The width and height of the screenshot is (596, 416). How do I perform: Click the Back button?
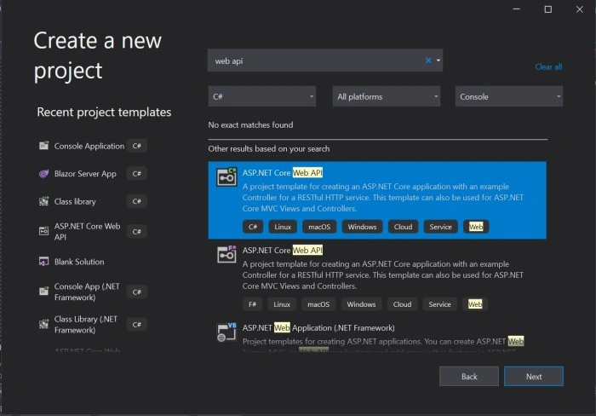[x=469, y=377]
